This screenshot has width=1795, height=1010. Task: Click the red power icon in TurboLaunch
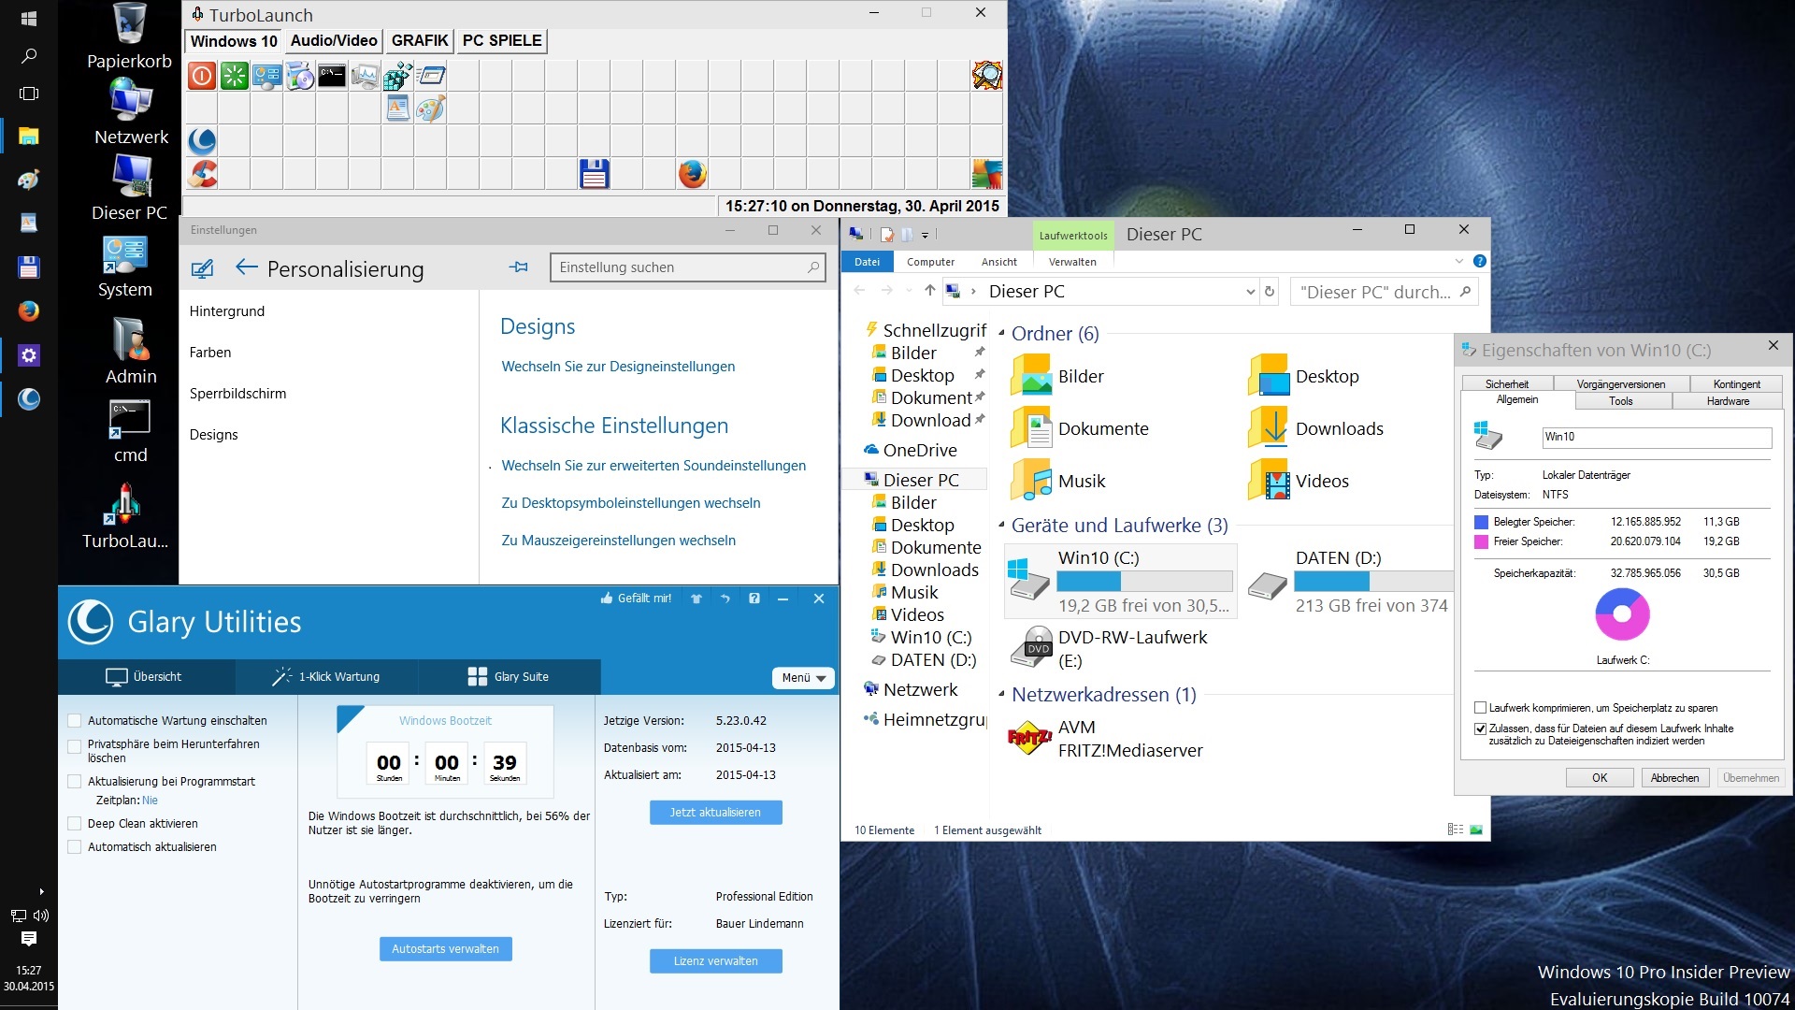coord(202,76)
